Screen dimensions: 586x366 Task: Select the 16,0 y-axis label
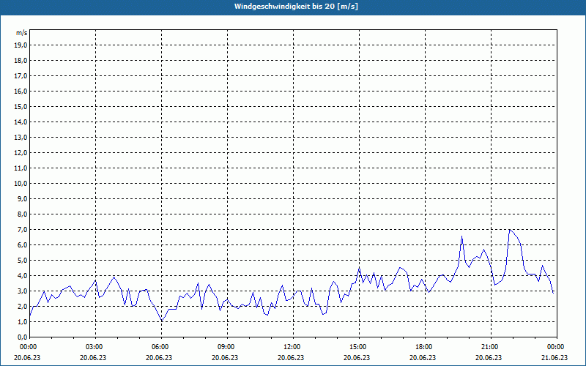pos(21,91)
